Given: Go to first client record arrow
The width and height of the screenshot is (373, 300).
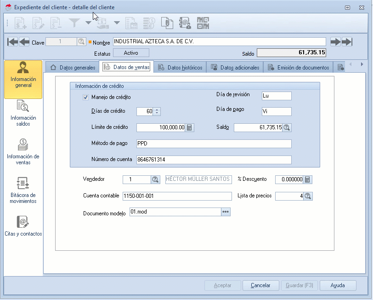Looking at the screenshot, I should 13,42.
